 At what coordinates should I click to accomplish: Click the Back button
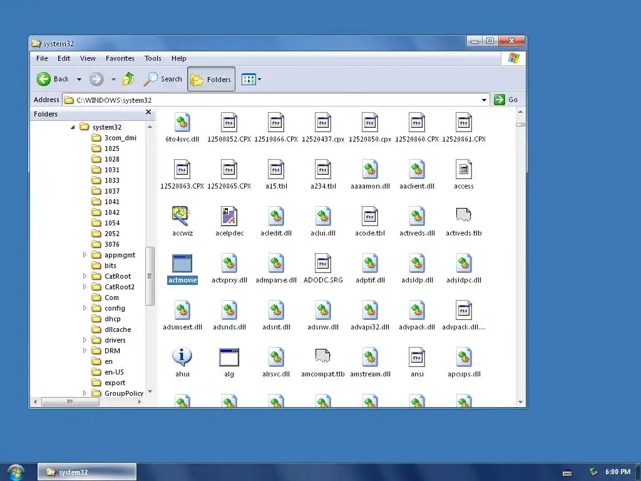point(53,79)
